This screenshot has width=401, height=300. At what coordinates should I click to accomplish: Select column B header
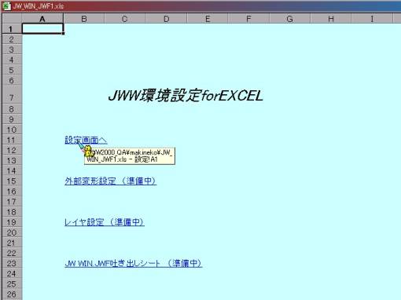tap(84, 19)
